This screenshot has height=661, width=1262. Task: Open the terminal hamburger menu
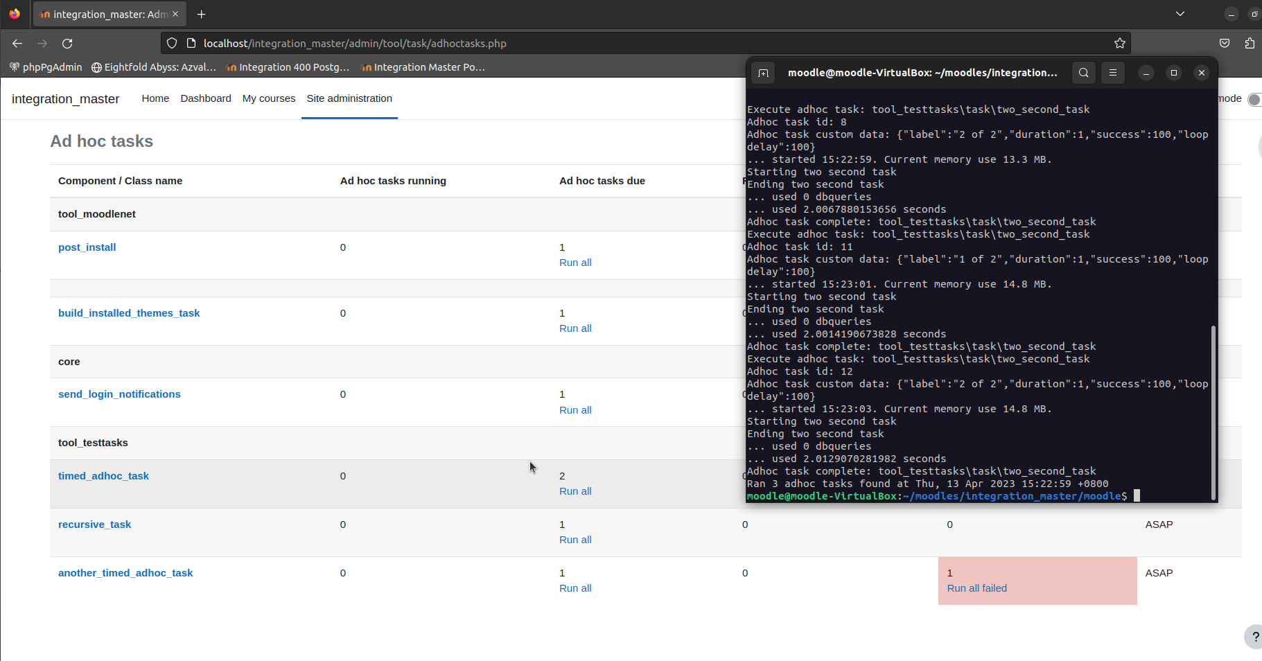pos(1113,73)
